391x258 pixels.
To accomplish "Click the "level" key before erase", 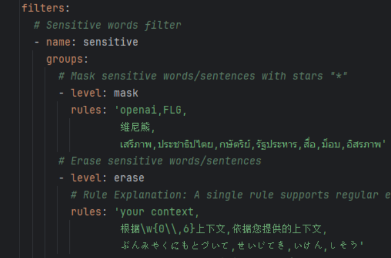I will 87,178.
